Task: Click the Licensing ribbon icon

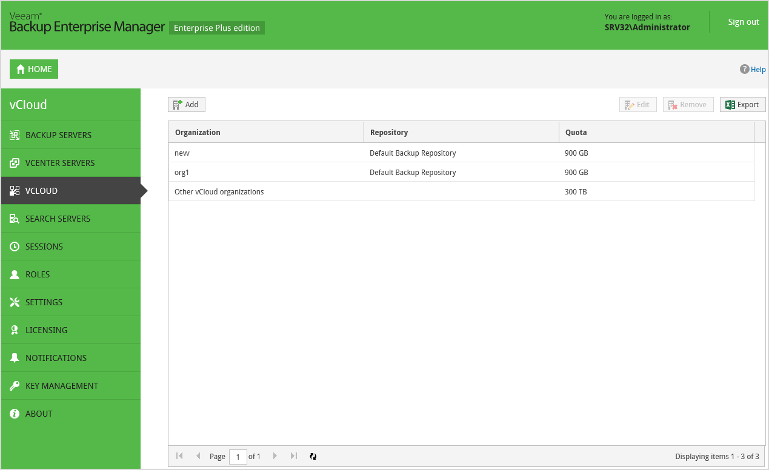Action: tap(15, 330)
